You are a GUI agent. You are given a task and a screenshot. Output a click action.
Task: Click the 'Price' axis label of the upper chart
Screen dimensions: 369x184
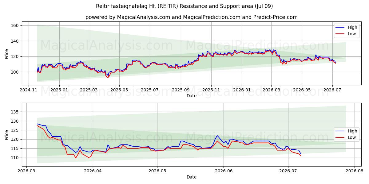click(7, 53)
